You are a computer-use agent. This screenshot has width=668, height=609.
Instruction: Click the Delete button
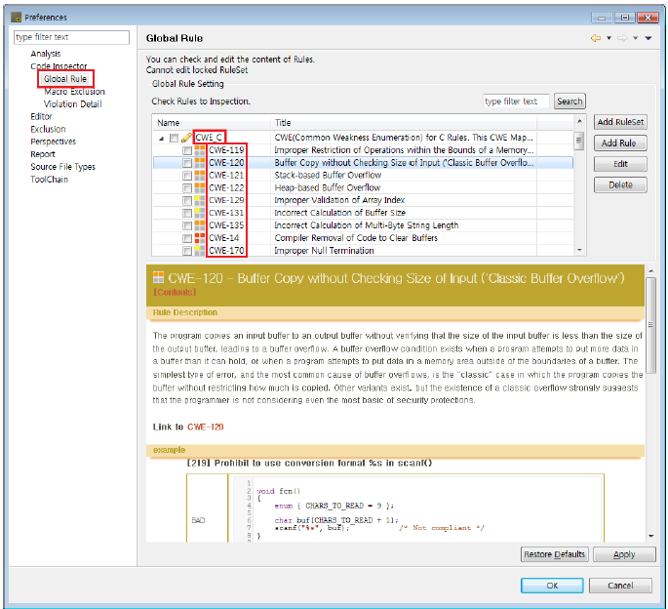[x=620, y=184]
